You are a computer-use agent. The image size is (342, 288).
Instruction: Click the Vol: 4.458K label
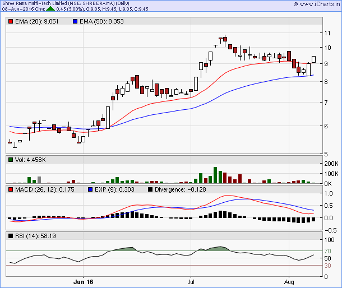click(30, 160)
